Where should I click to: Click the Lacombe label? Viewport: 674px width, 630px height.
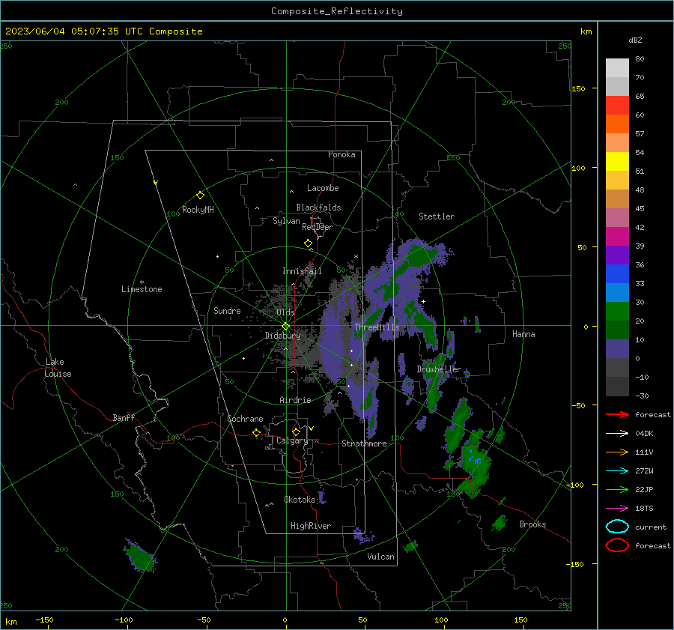pyautogui.click(x=323, y=188)
